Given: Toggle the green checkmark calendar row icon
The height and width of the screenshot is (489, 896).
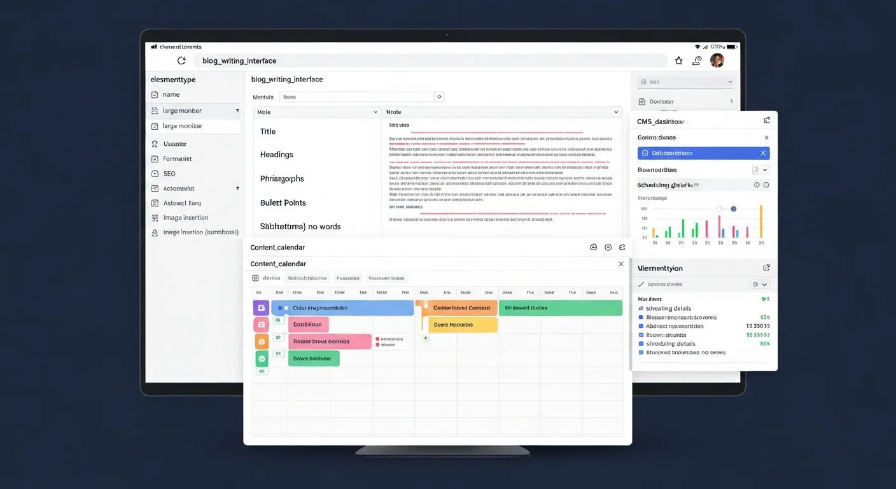Looking at the screenshot, I should pos(261,359).
